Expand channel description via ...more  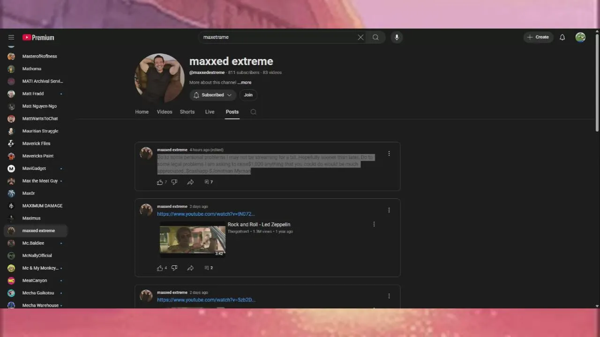[x=244, y=82]
